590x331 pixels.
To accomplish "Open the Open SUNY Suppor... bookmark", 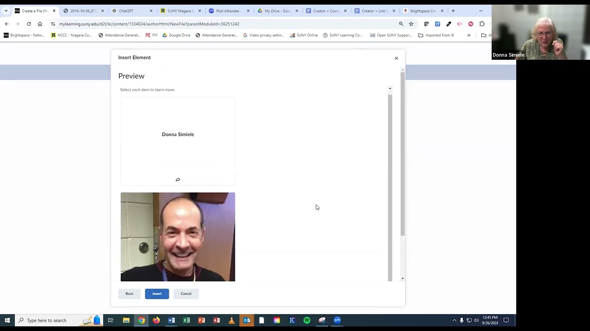I will pyautogui.click(x=391, y=35).
